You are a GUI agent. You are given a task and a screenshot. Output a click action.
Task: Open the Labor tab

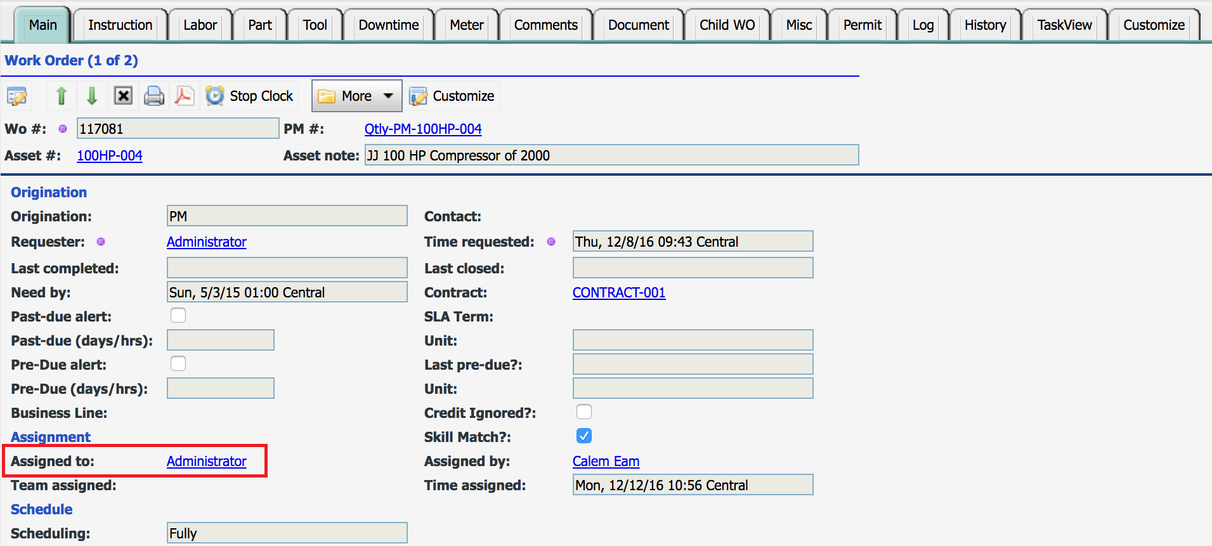coord(200,25)
